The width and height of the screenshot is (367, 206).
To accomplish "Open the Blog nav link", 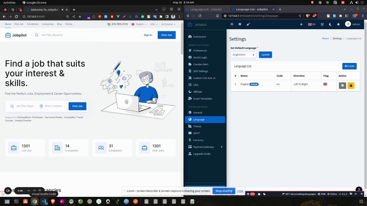I will 59,24.
